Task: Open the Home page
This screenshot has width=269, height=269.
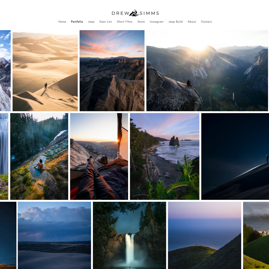Action: [62, 21]
